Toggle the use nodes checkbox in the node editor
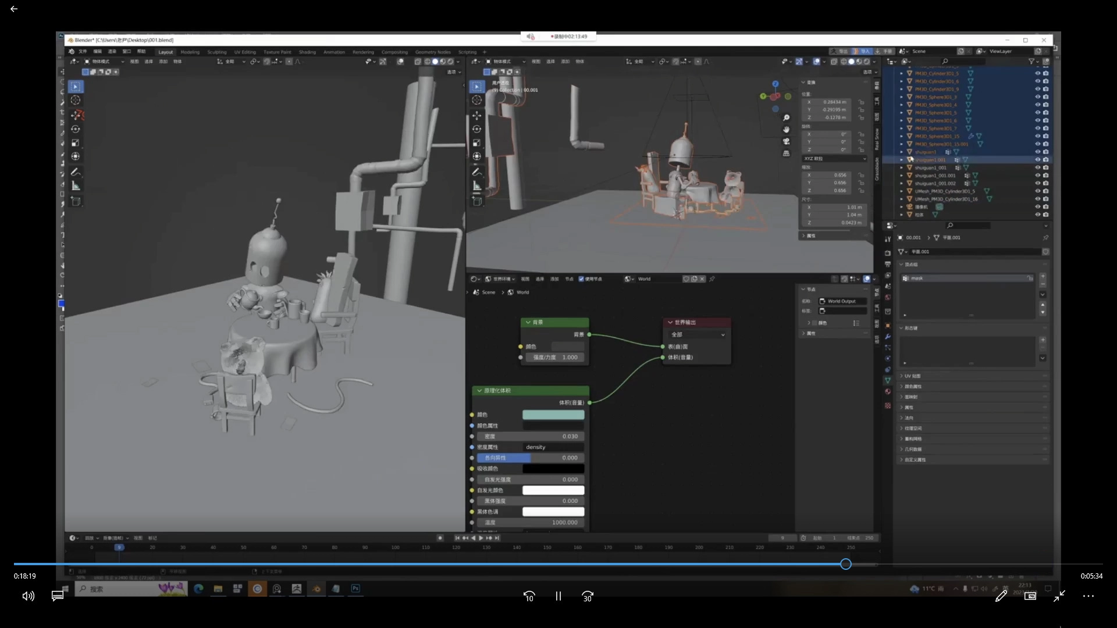The image size is (1117, 628). (x=581, y=279)
